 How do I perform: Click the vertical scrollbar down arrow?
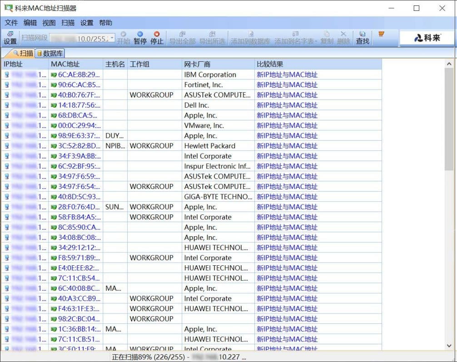(449, 345)
